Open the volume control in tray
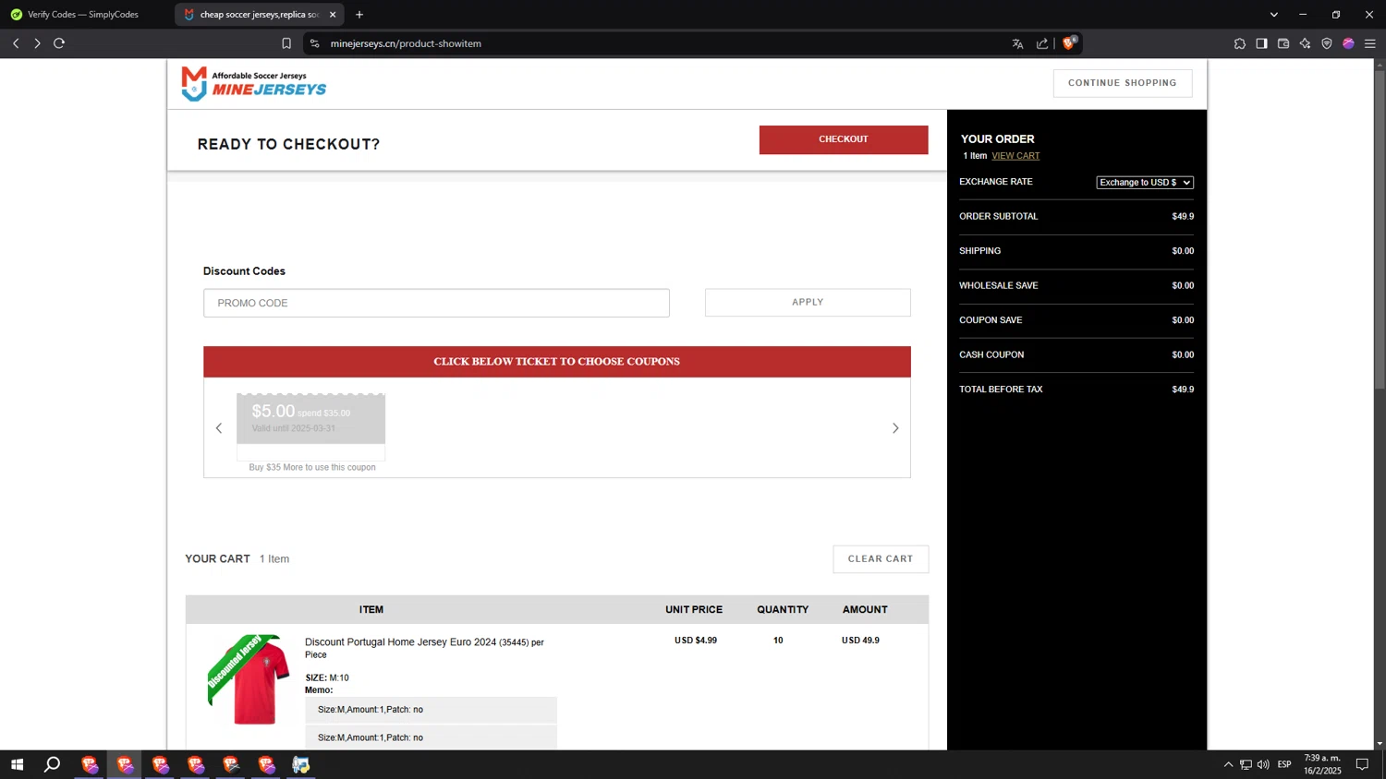Viewport: 1386px width, 779px height. tap(1263, 764)
